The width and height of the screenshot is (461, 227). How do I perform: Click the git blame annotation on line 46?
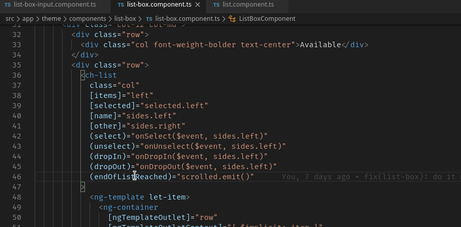pos(371,177)
